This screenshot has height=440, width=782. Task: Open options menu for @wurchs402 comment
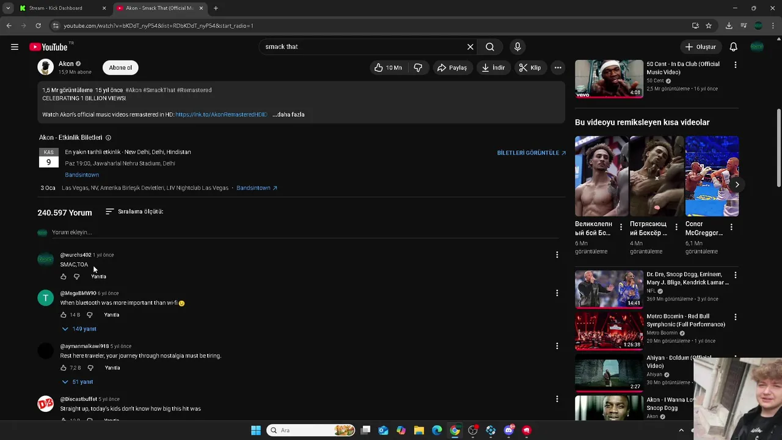pos(557,255)
